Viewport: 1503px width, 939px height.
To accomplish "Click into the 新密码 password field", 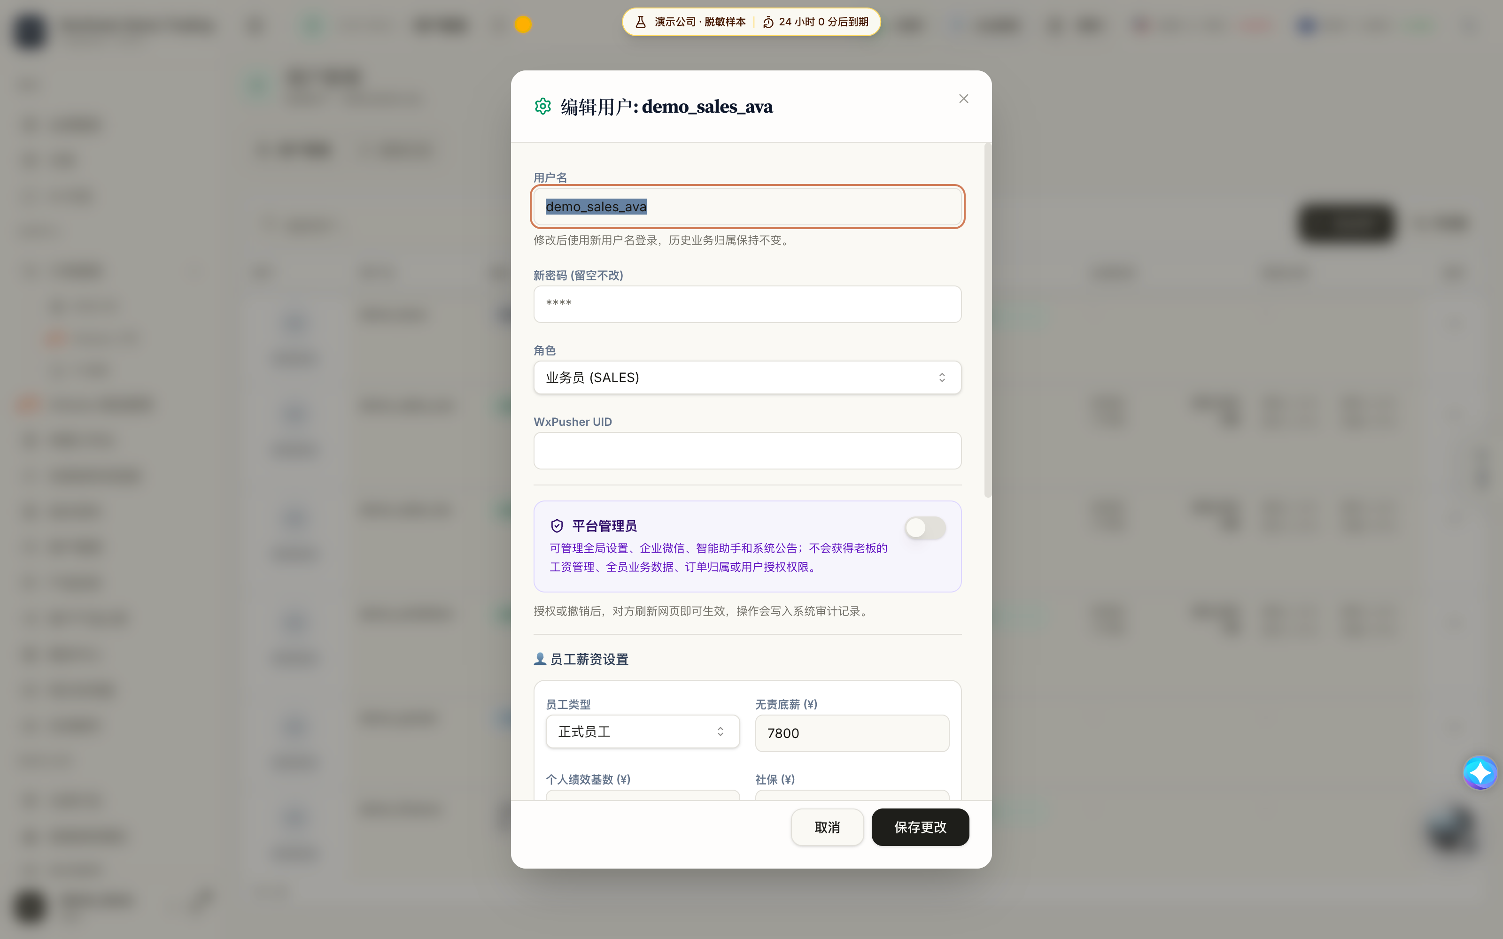I will (747, 304).
